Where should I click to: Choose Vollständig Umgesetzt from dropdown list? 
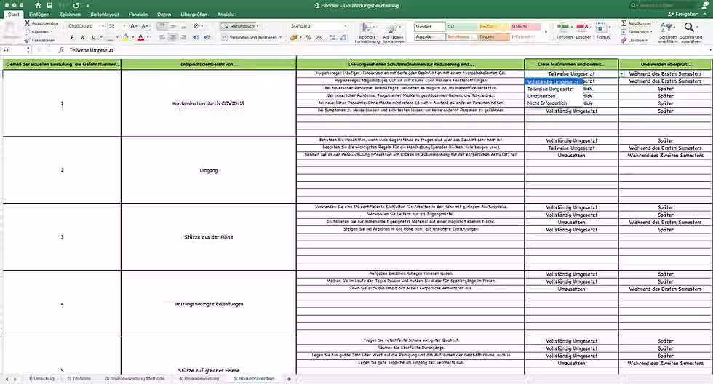(553, 81)
